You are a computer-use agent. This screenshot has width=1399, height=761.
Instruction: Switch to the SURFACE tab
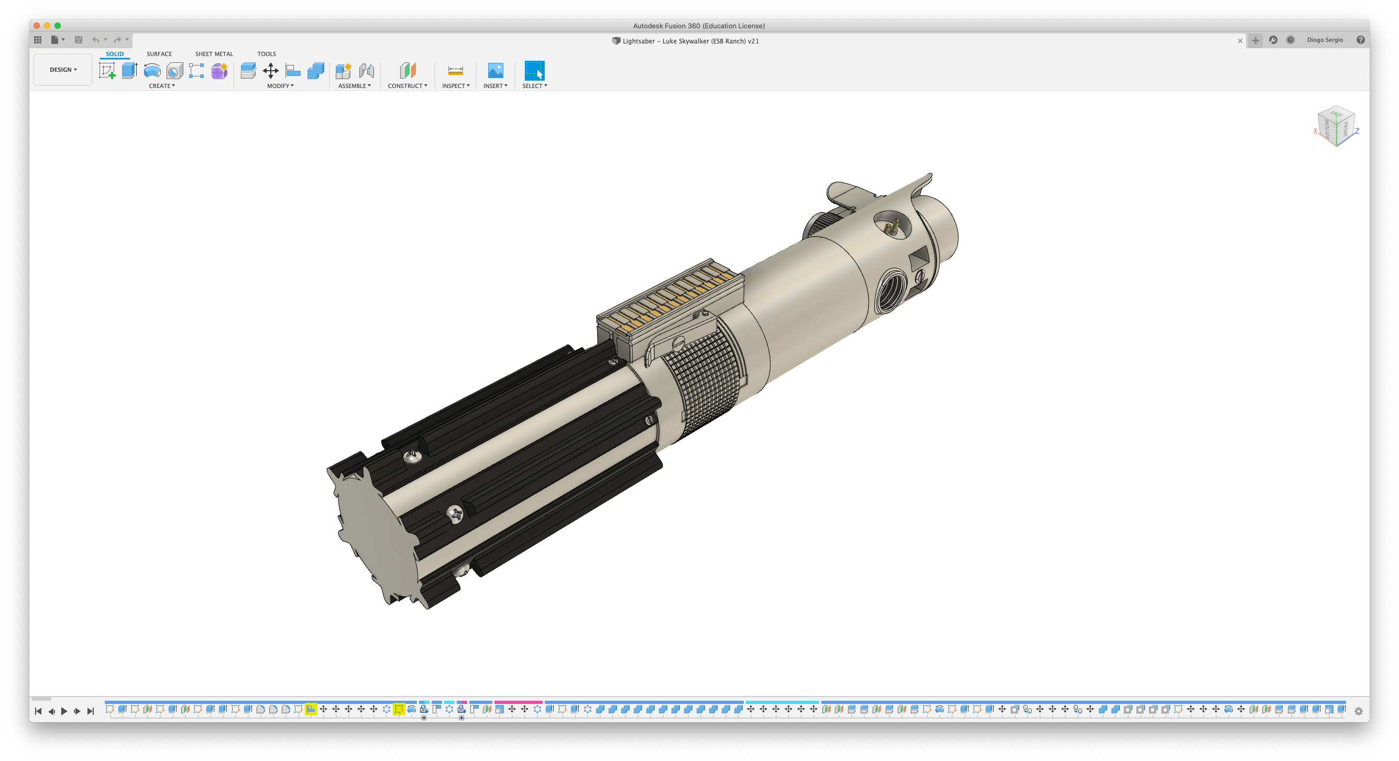pos(159,54)
